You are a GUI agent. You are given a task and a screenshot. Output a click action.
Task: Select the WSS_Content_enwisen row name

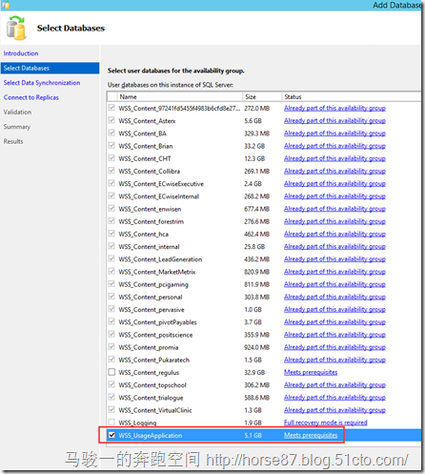tap(150, 209)
